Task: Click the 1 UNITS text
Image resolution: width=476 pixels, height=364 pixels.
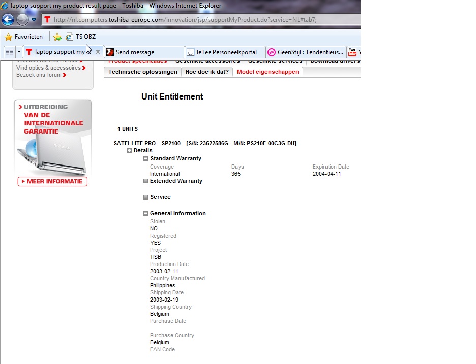Action: (128, 129)
